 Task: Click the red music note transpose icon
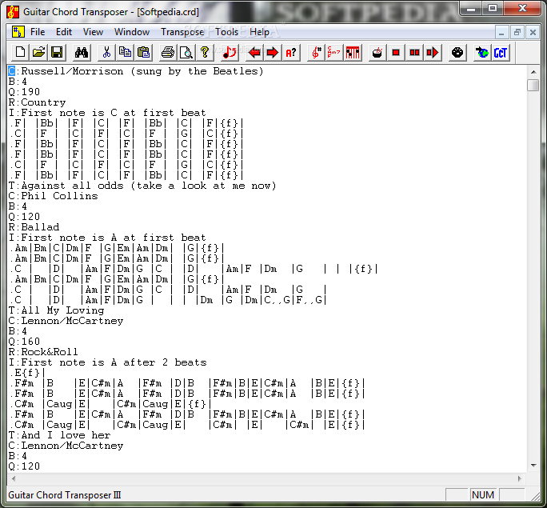[230, 53]
